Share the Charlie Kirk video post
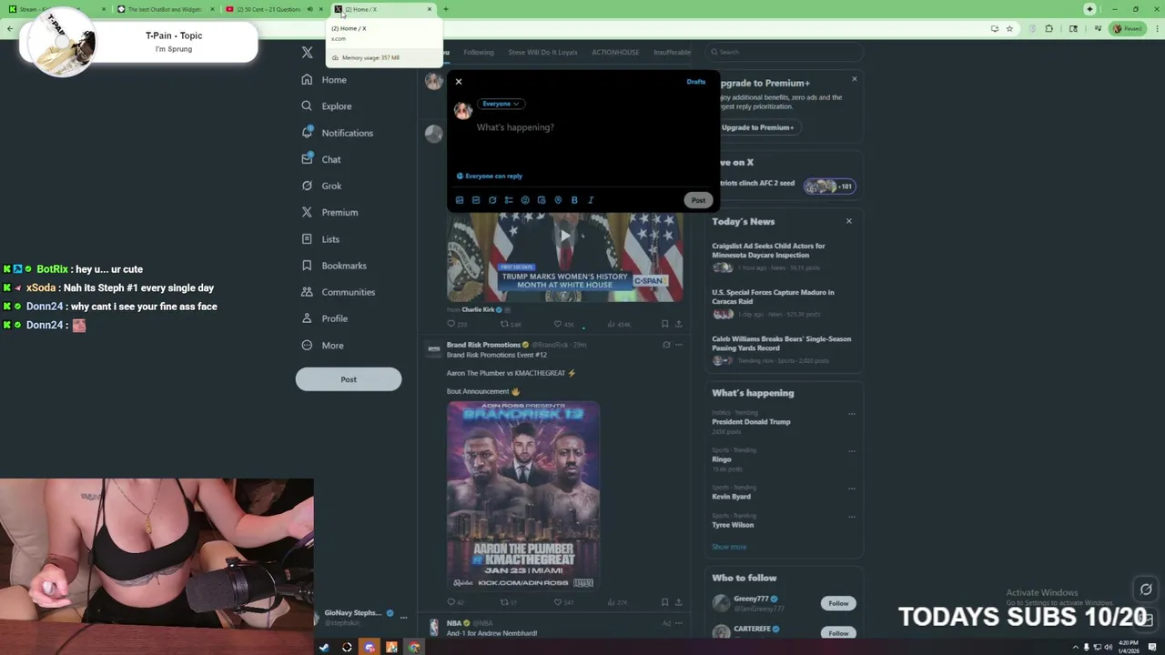Viewport: 1165px width, 655px height. (x=678, y=324)
